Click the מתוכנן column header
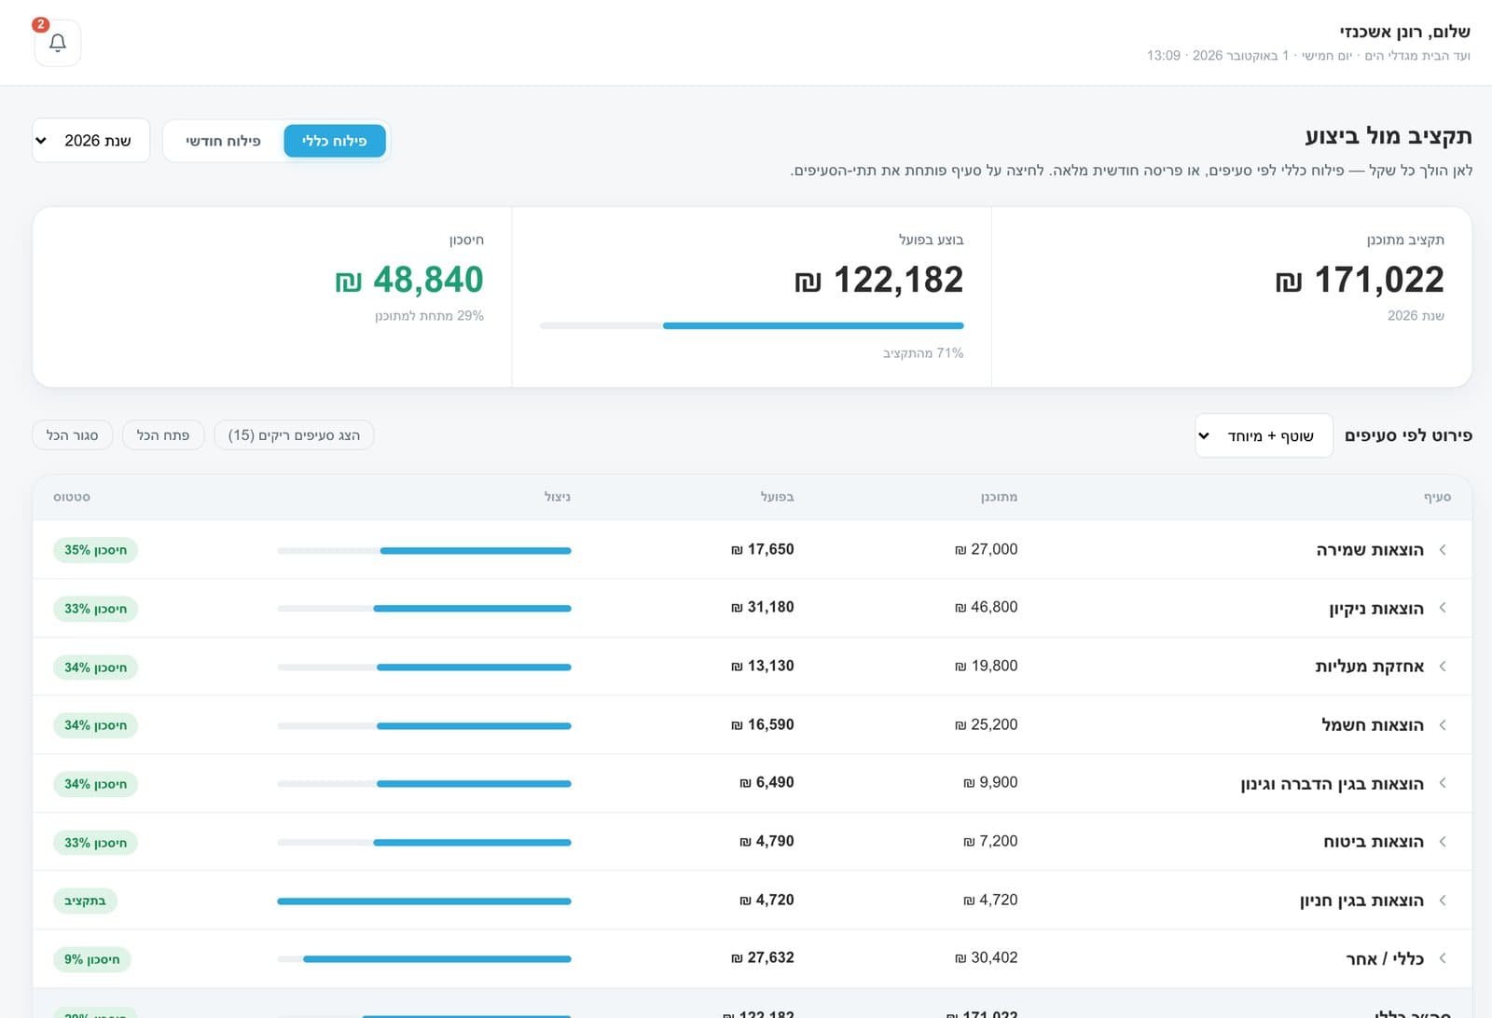The height and width of the screenshot is (1018, 1492). (999, 497)
